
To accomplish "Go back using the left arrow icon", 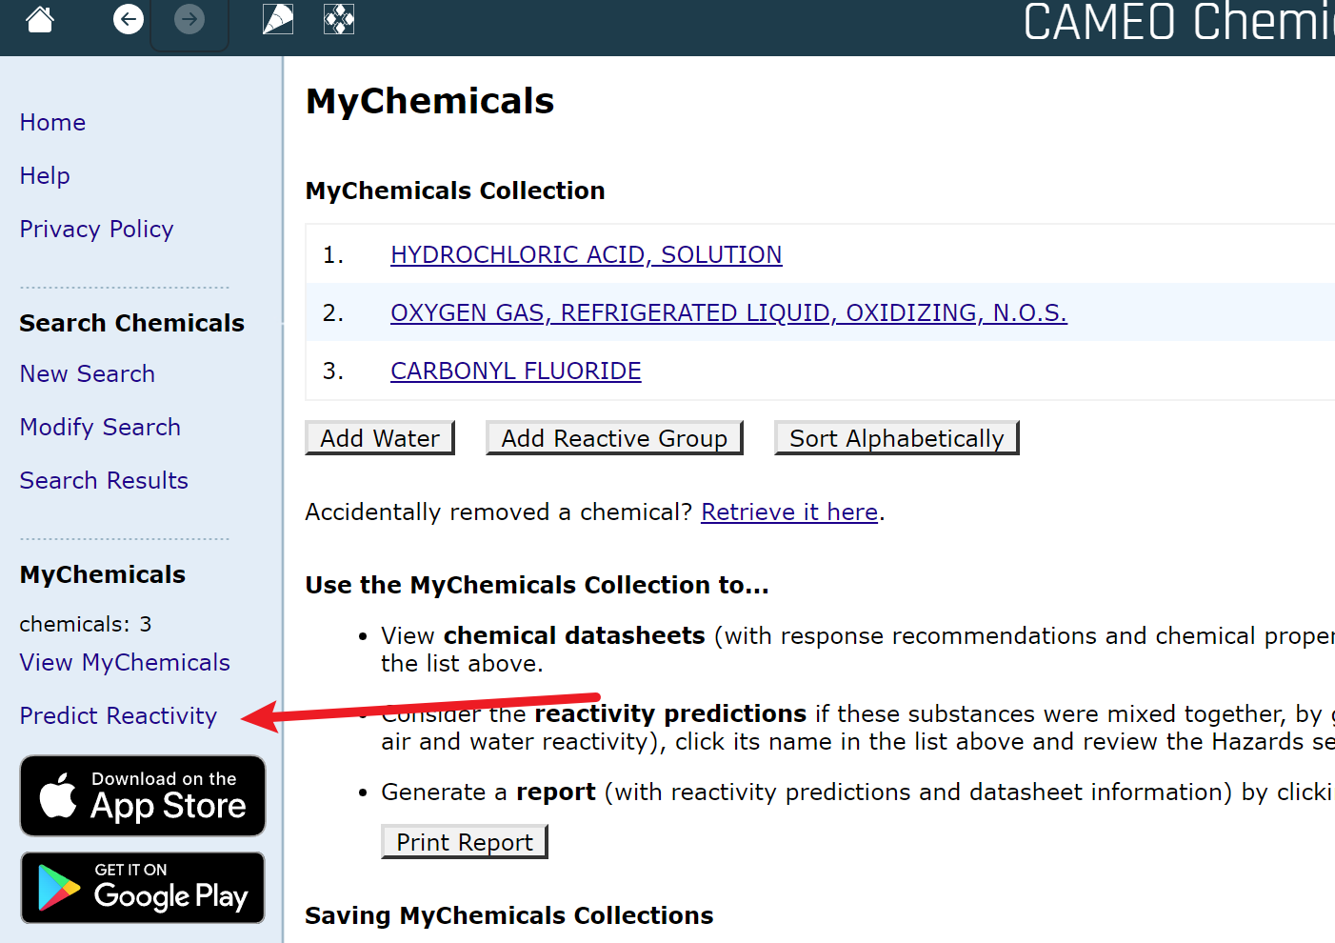I will pyautogui.click(x=129, y=18).
